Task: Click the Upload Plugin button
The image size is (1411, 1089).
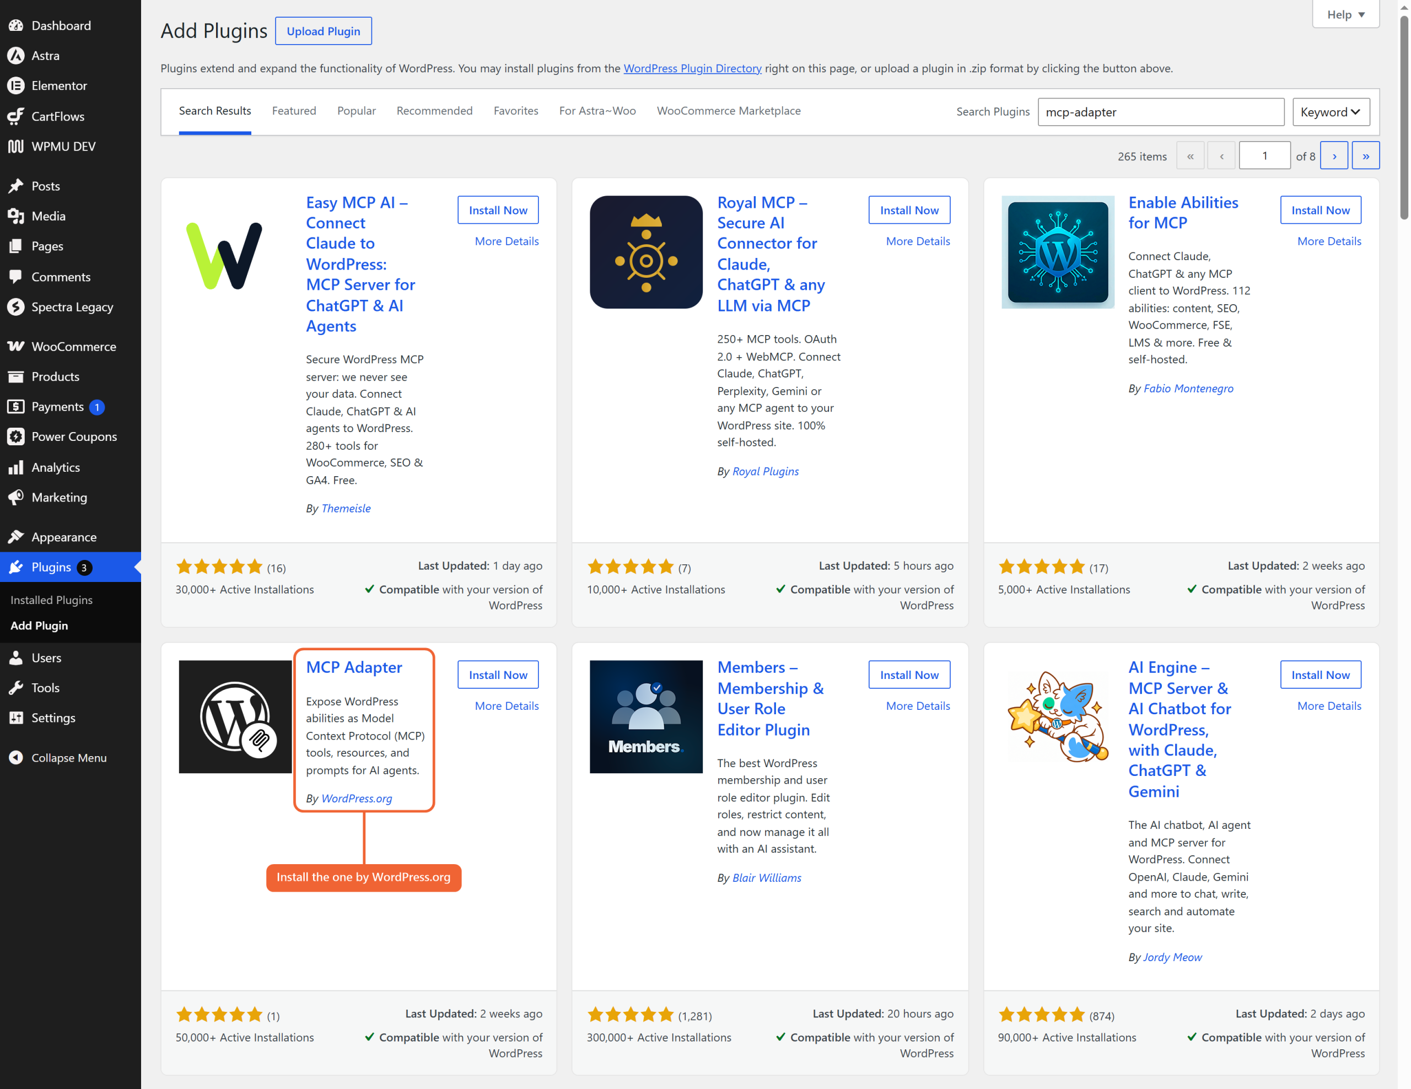Action: [x=323, y=31]
